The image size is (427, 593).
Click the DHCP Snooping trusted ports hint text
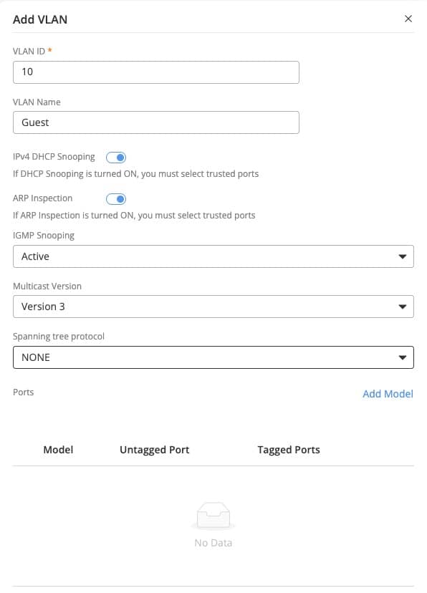coord(136,174)
